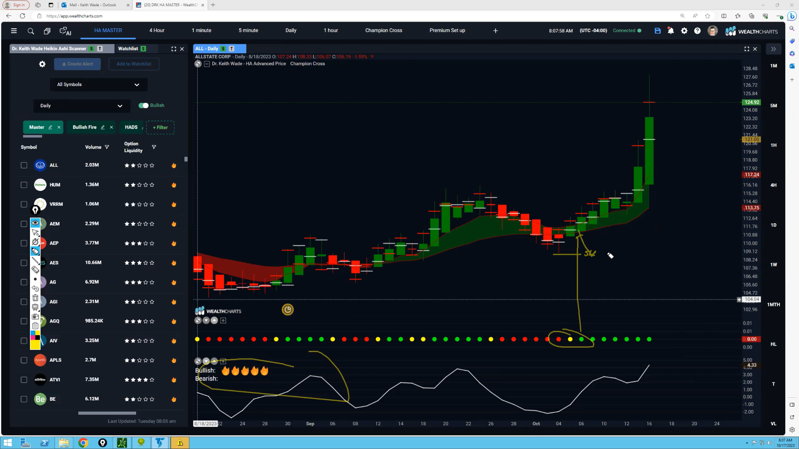
Task: Pick the yellow color swatch
Action: pos(35,345)
